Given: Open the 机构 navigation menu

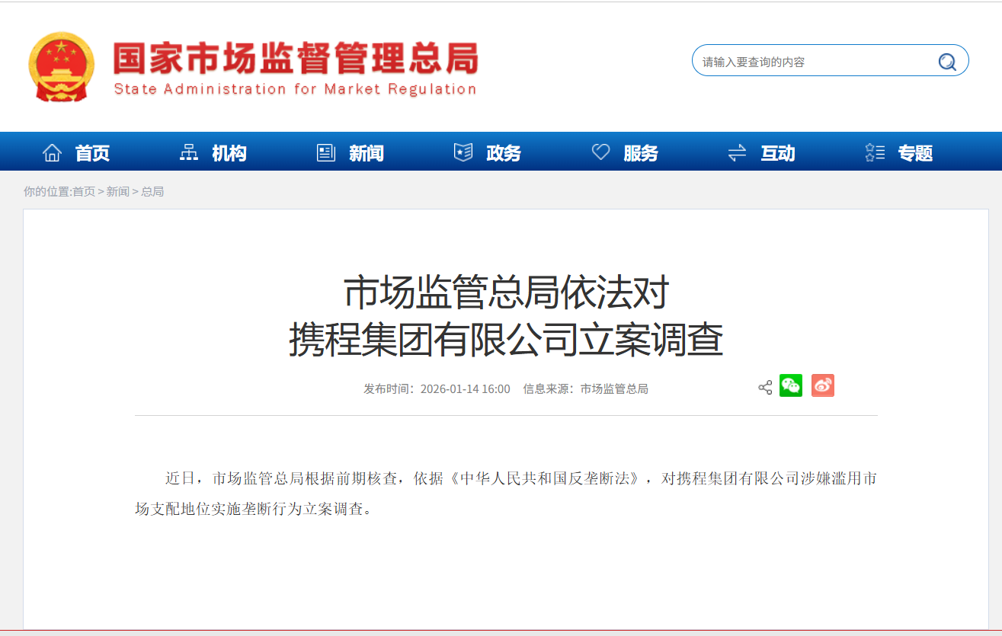Looking at the screenshot, I should [229, 153].
